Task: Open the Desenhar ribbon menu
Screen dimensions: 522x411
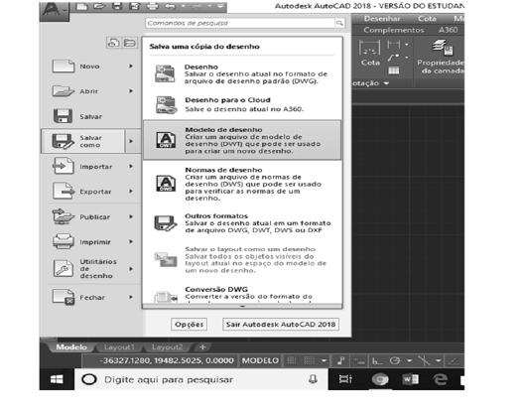Action: pyautogui.click(x=382, y=19)
